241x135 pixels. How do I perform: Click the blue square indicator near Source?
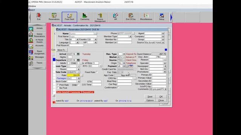tap(166, 49)
